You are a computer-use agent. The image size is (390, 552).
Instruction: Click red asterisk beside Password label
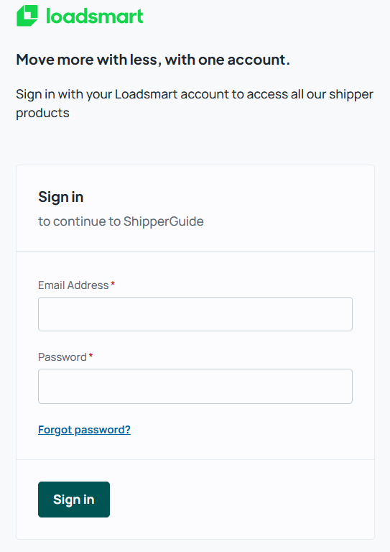pos(90,356)
